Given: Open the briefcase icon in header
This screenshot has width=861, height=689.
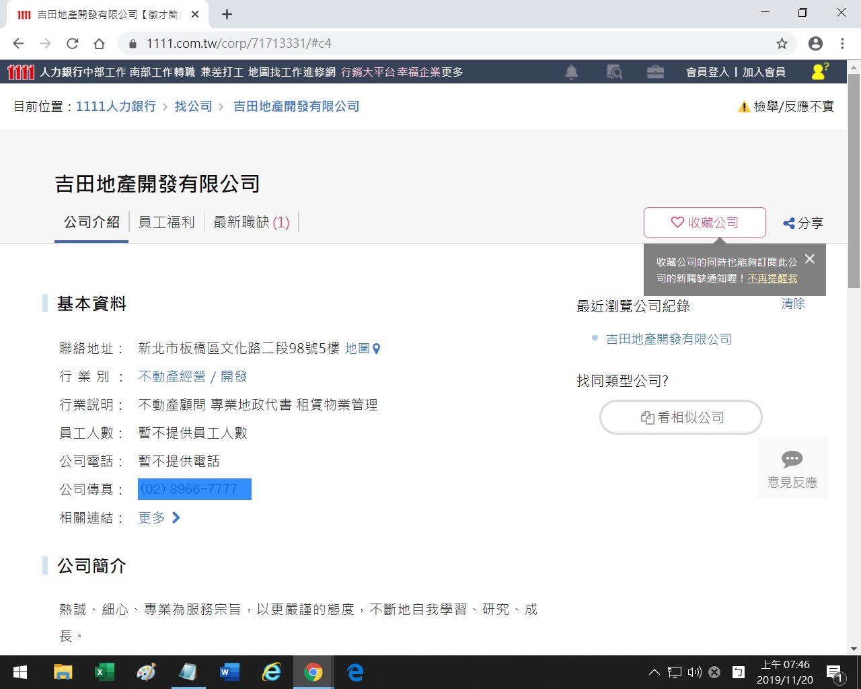Looking at the screenshot, I should coord(655,72).
